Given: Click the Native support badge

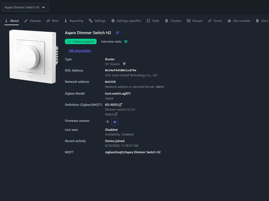Looking at the screenshot, I should [81, 42].
